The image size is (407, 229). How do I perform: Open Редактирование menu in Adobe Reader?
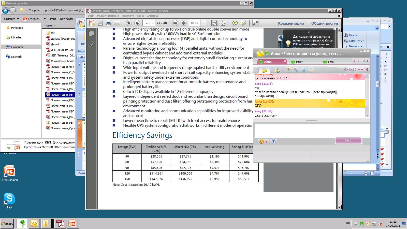click(108, 16)
